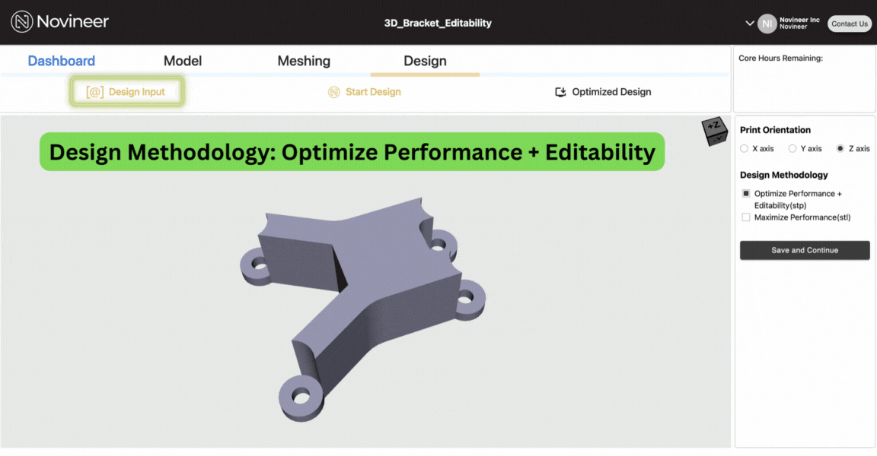Uncheck Optimize Performance + Editability(stp)
877x456 pixels.
(745, 193)
